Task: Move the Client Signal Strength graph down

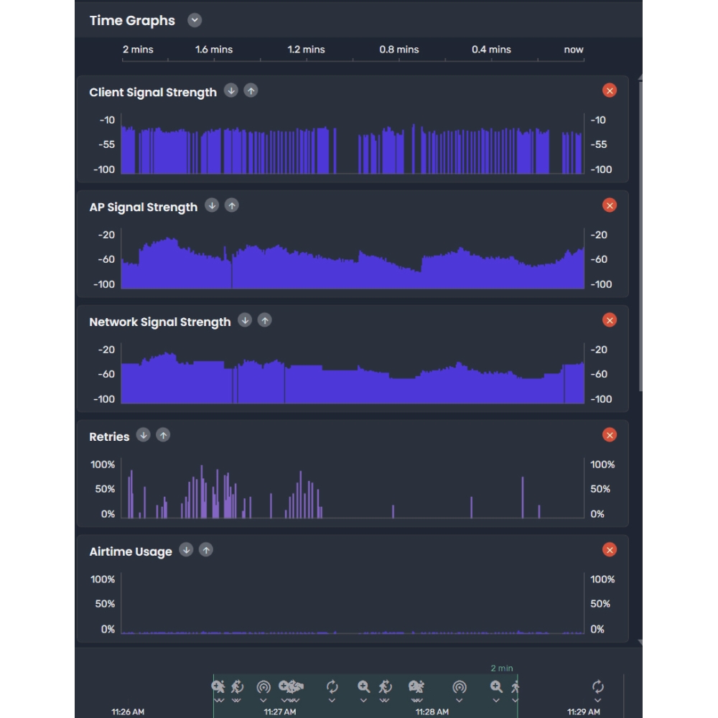Action: pos(230,90)
